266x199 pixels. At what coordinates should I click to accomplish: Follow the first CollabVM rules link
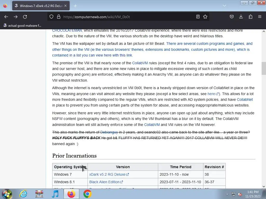pos(140,63)
